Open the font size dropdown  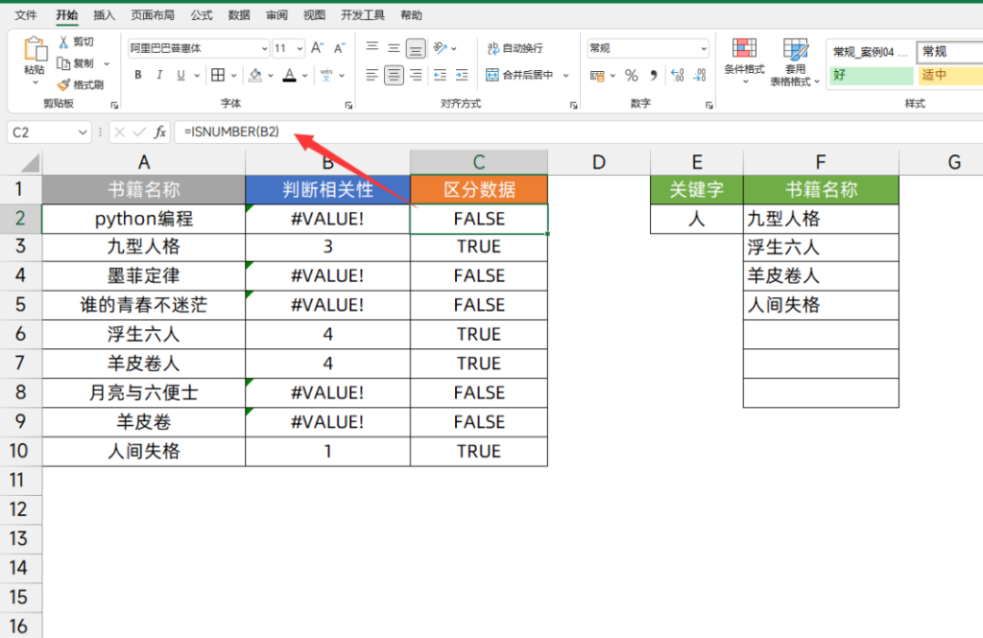(x=300, y=48)
